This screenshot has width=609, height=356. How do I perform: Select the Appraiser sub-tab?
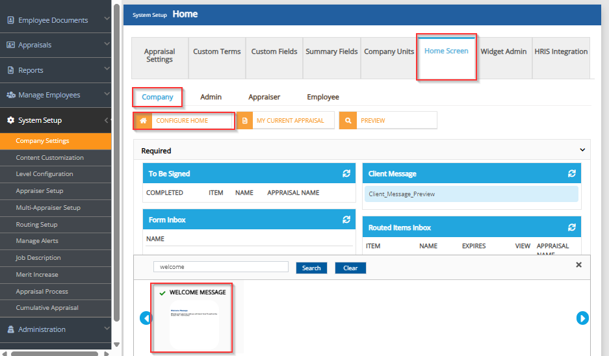264,97
